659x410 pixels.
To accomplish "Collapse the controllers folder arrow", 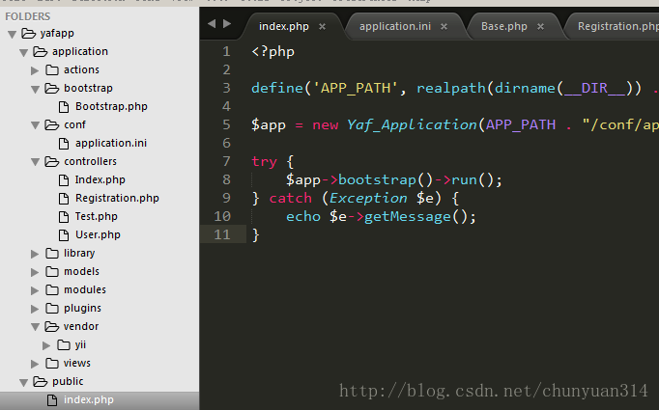I will [x=36, y=162].
